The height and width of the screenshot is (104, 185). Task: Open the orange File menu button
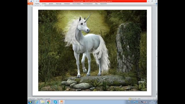30,4
